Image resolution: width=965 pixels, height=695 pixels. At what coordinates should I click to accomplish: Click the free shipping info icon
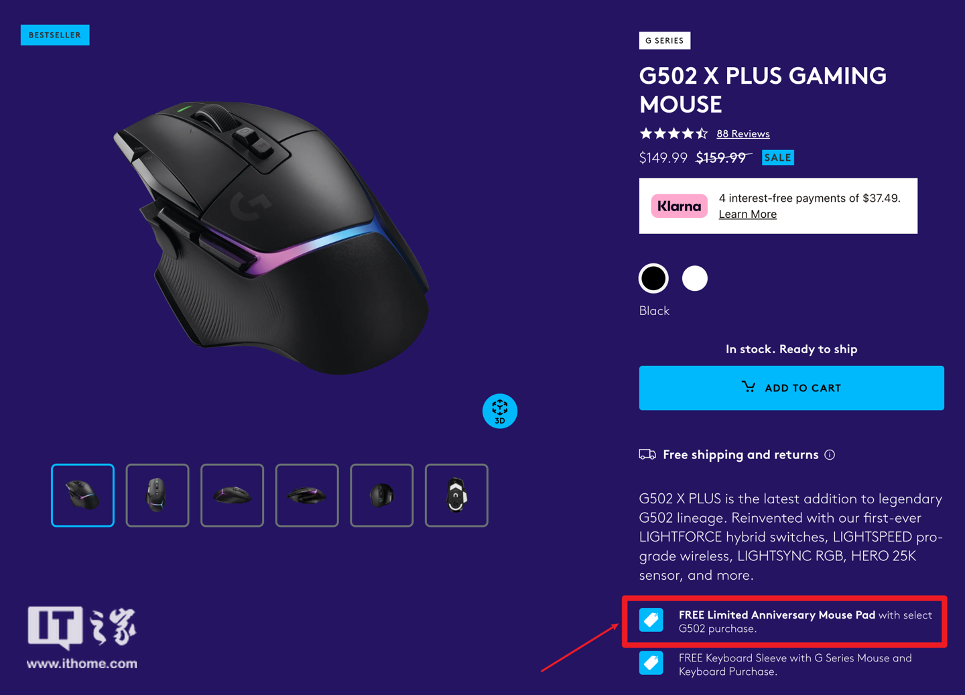tap(830, 455)
